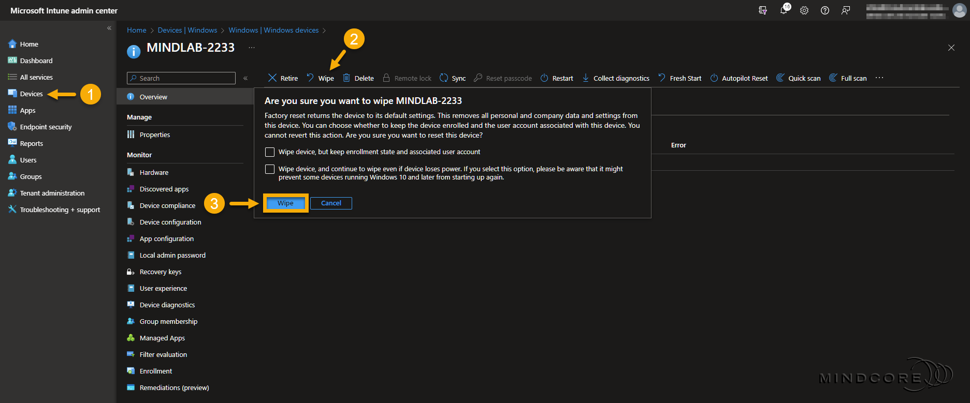Click the help question mark icon
The height and width of the screenshot is (403, 970).
825,10
